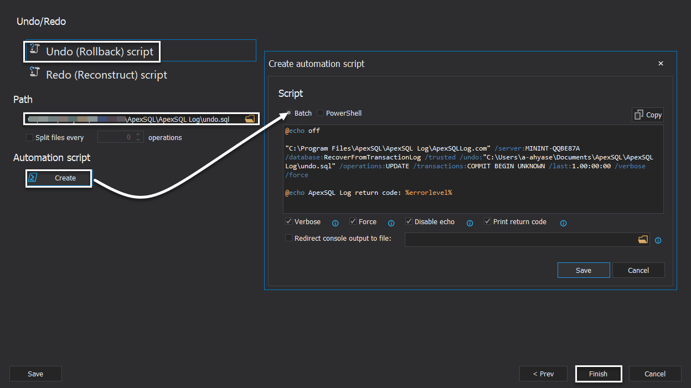Copy the automation script to clipboard
The width and height of the screenshot is (691, 388).
click(648, 115)
